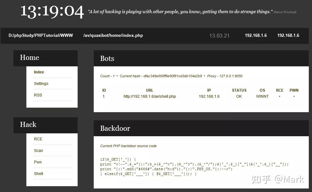The width and height of the screenshot is (312, 192).
Task: Click the /av/quasibot/home/index.php path
Action: [113, 36]
